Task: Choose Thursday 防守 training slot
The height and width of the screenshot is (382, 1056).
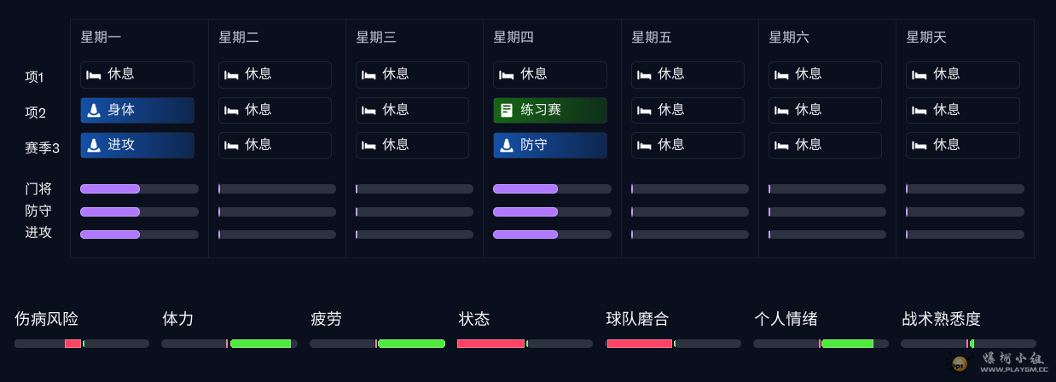Action: point(550,145)
